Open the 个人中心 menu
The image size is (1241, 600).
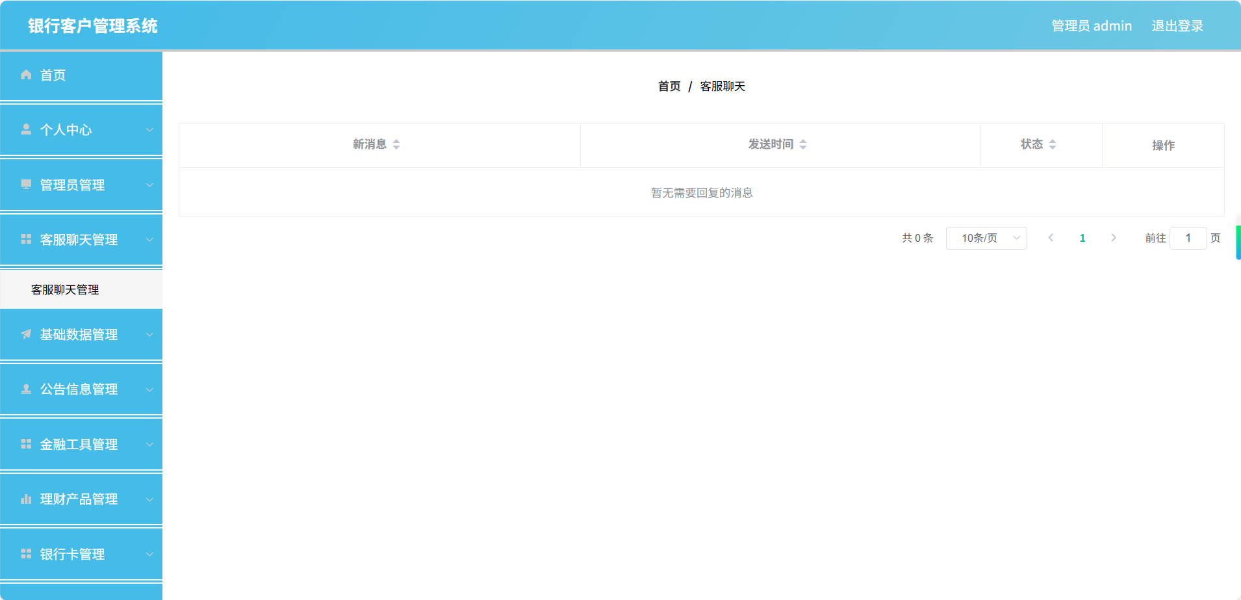pos(81,129)
